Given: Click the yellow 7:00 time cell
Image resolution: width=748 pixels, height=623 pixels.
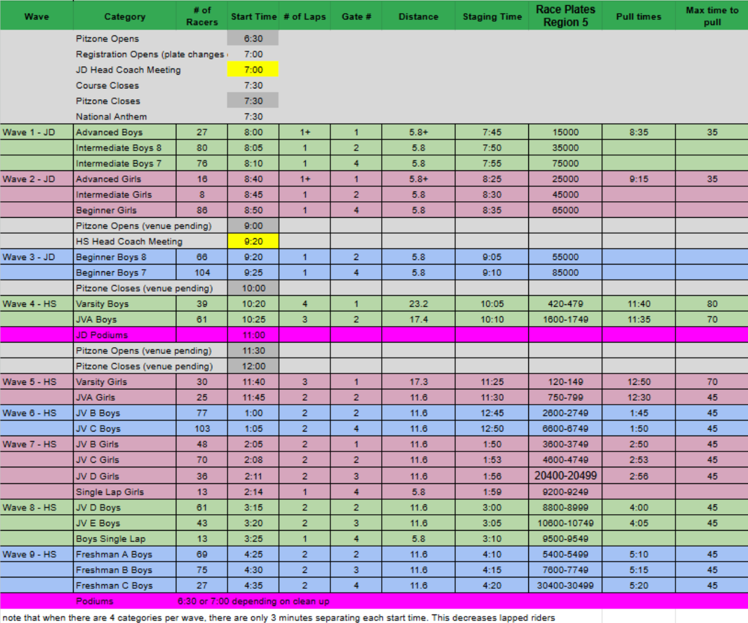Looking at the screenshot, I should coord(253,70).
